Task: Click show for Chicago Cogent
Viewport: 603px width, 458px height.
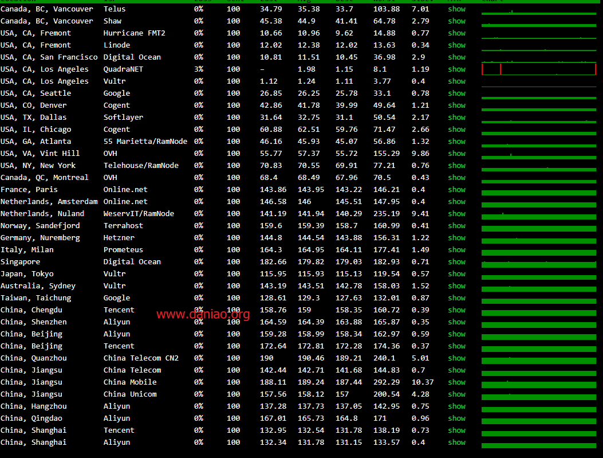Action: pos(456,130)
